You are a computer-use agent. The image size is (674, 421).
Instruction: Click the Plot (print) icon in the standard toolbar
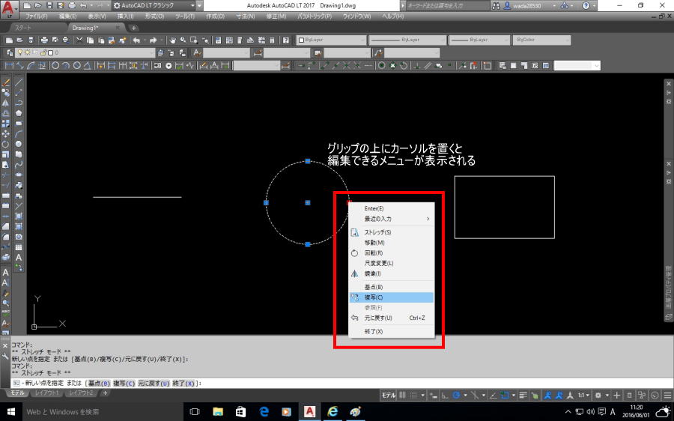coord(44,40)
